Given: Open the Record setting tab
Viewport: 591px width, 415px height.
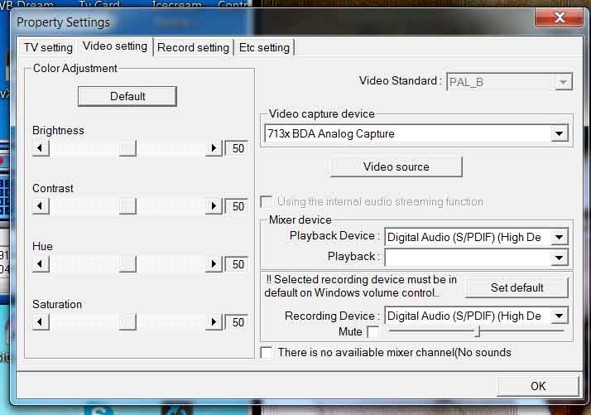Looking at the screenshot, I should coord(193,47).
